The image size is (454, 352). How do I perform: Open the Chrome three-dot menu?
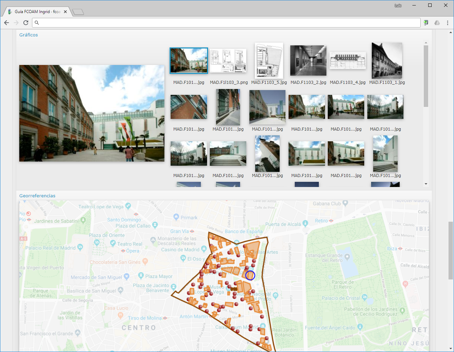[447, 23]
